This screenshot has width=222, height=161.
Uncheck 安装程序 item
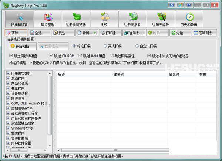8,133
